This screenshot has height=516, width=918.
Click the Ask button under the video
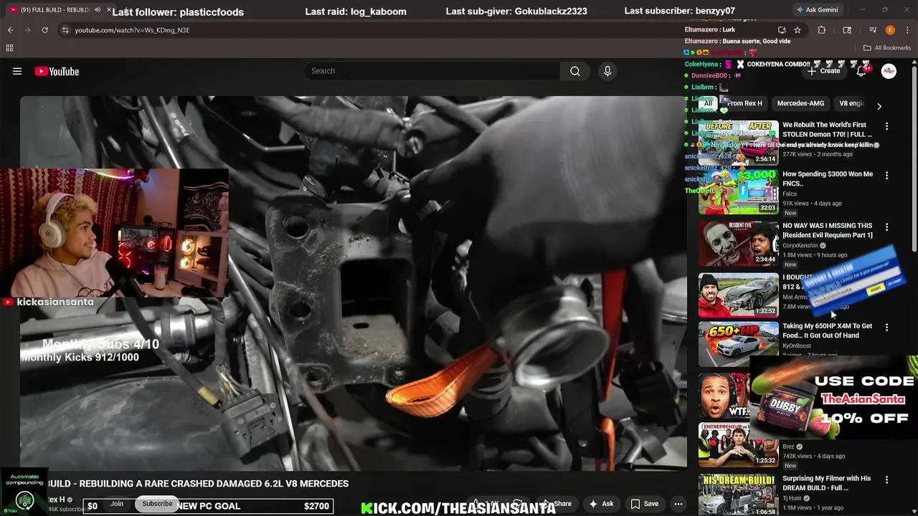(601, 504)
